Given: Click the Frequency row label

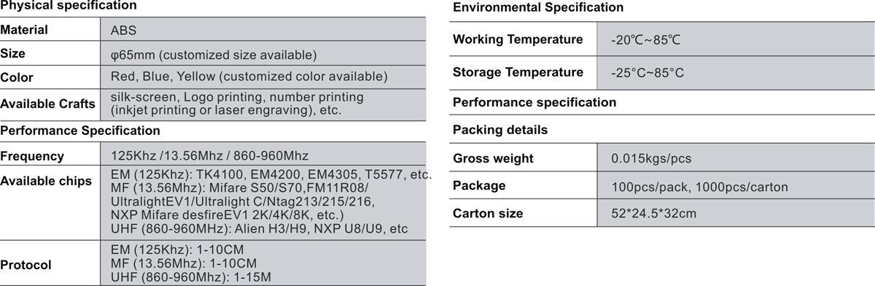Looking at the screenshot, I should [x=32, y=156].
